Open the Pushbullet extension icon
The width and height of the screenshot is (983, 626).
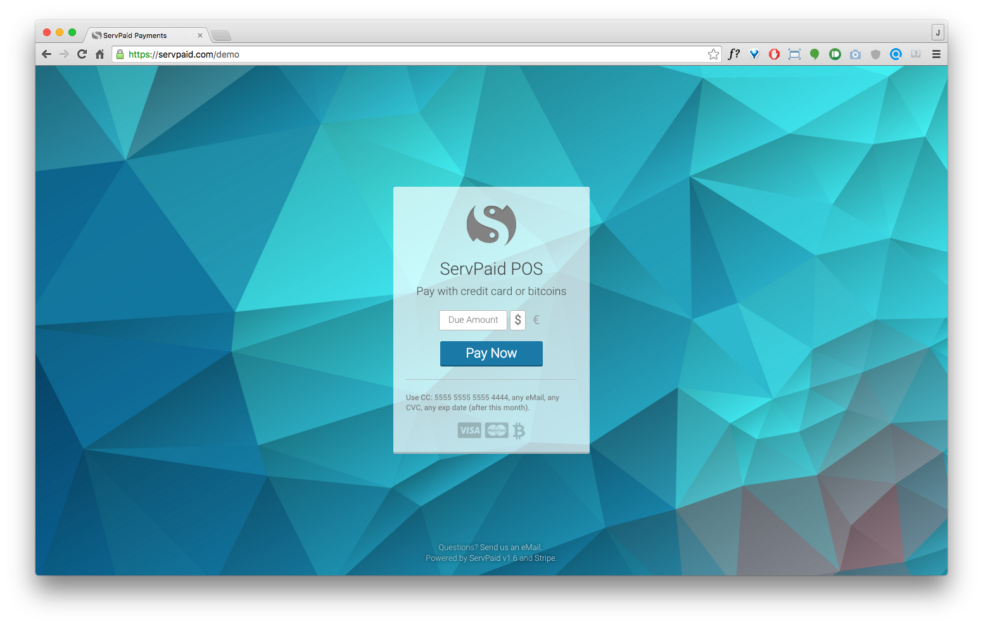835,54
